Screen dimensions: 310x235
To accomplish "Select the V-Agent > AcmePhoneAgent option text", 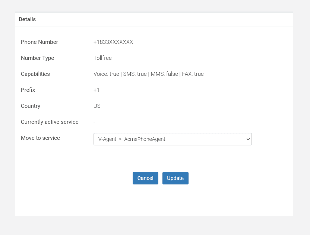I will [x=132, y=139].
